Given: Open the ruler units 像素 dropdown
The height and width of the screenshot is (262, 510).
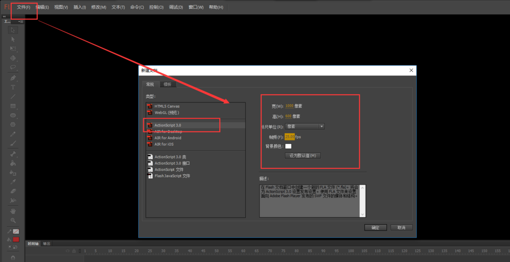Looking at the screenshot, I should pos(305,126).
